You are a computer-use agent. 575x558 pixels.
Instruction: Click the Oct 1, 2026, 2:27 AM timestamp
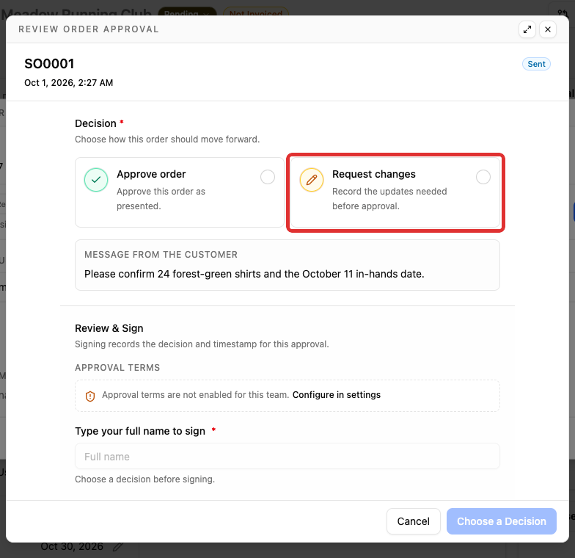[69, 82]
